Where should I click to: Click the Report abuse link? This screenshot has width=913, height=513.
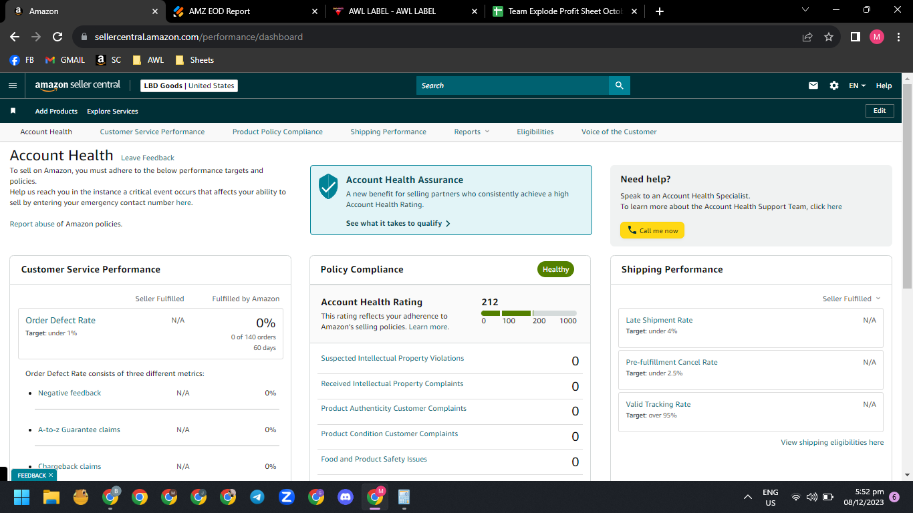tap(32, 224)
